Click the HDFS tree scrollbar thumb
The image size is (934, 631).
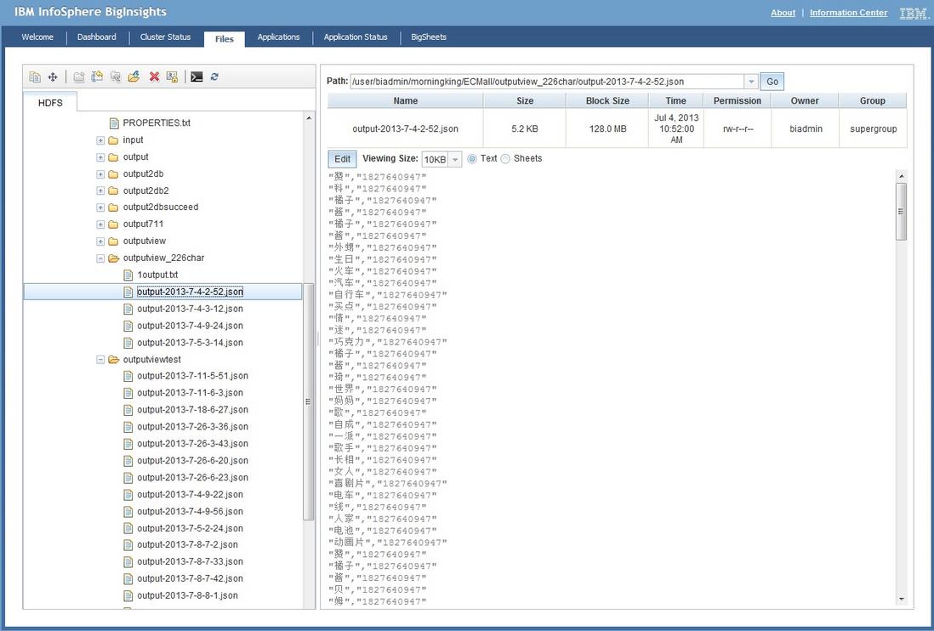click(x=309, y=401)
